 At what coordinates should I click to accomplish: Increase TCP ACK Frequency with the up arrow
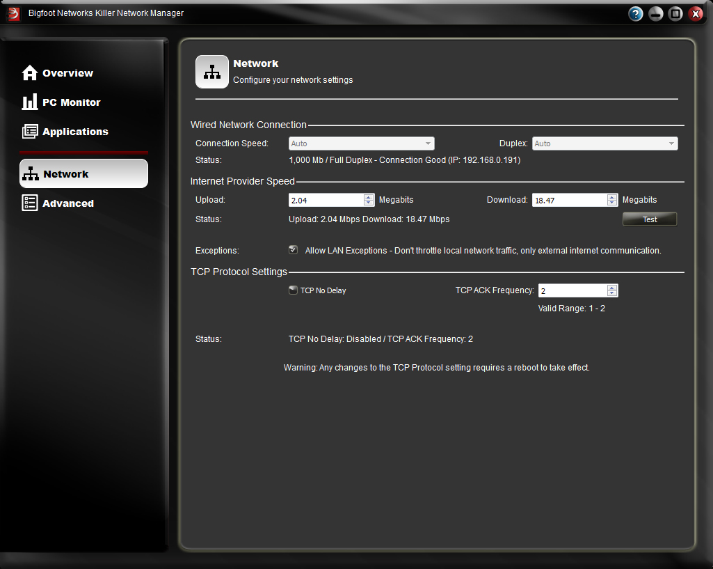click(x=612, y=287)
